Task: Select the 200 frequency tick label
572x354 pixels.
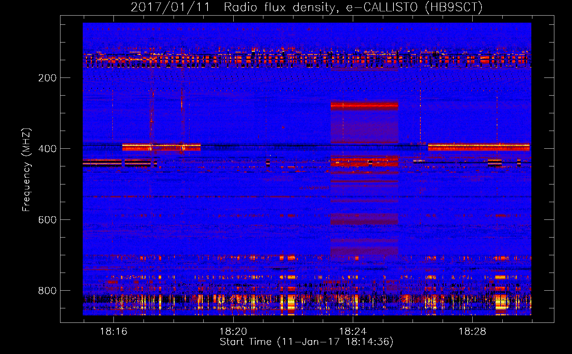Action: point(47,78)
